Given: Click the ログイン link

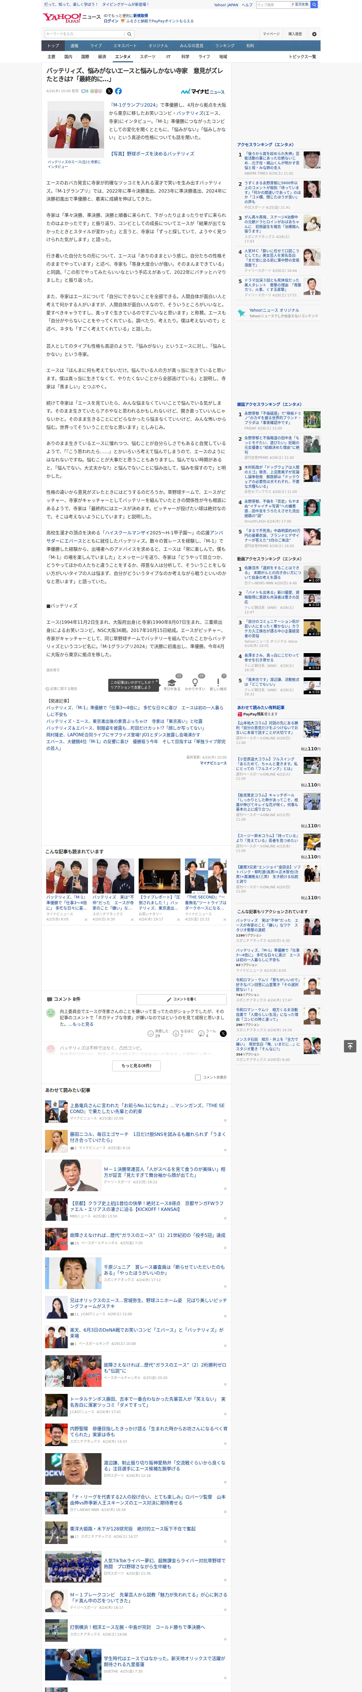Looking at the screenshot, I should pyautogui.click(x=111, y=21).
